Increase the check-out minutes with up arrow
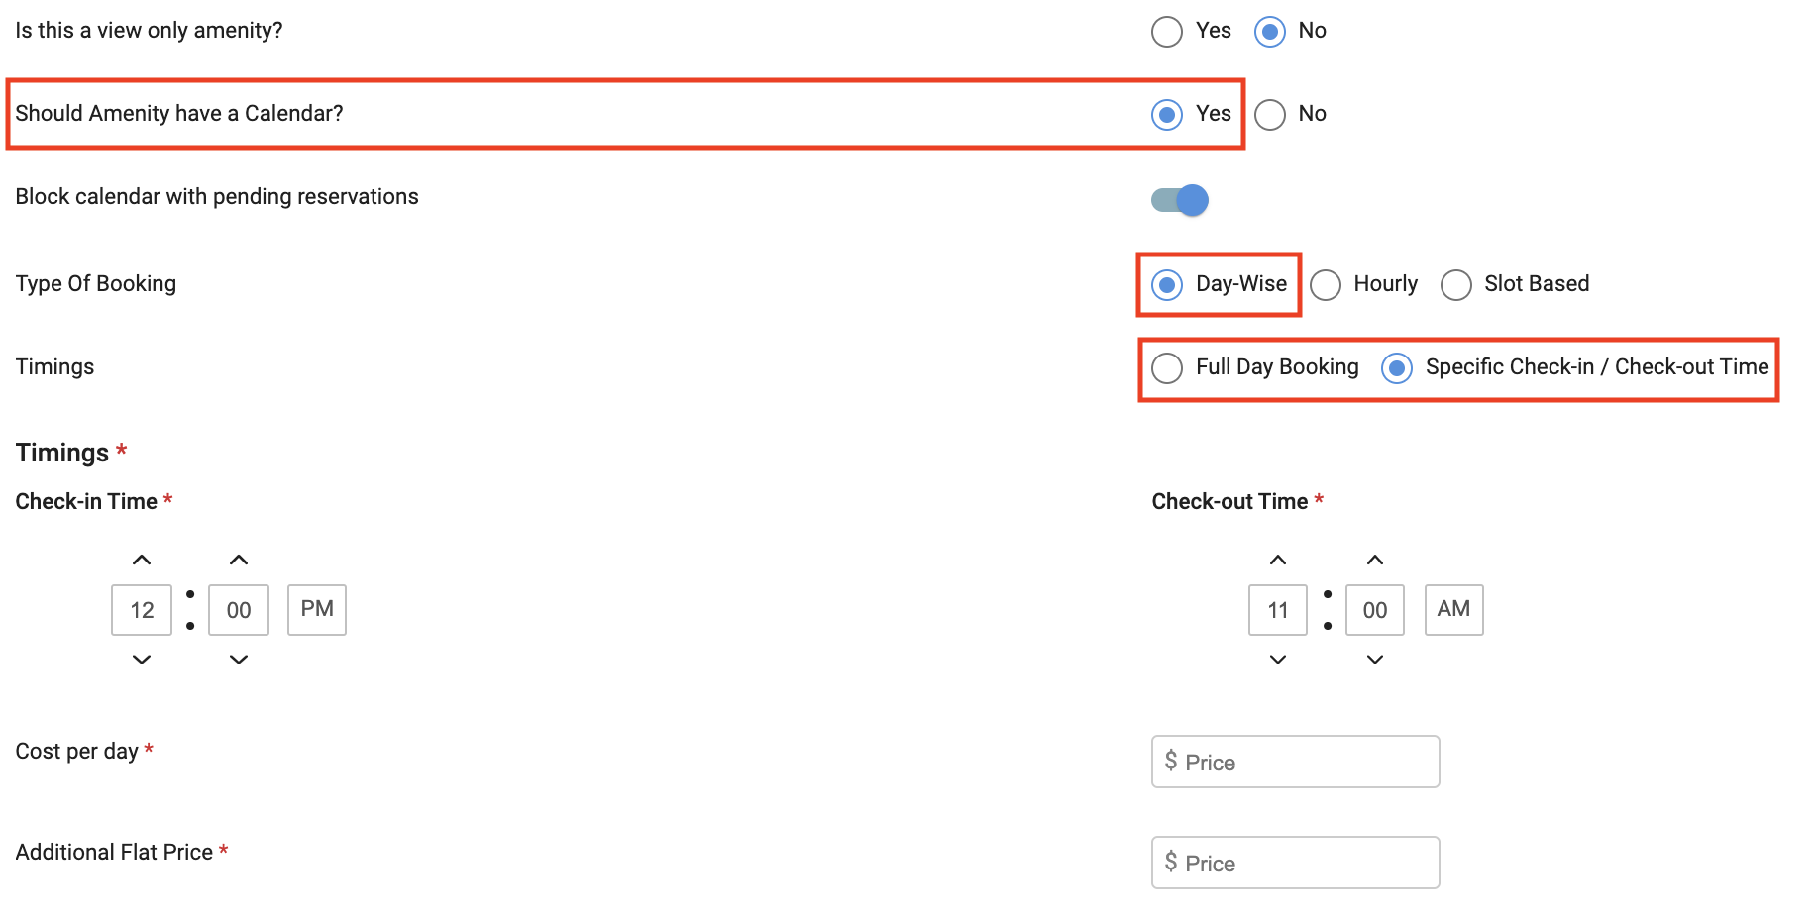The height and width of the screenshot is (919, 1817). tap(1375, 560)
